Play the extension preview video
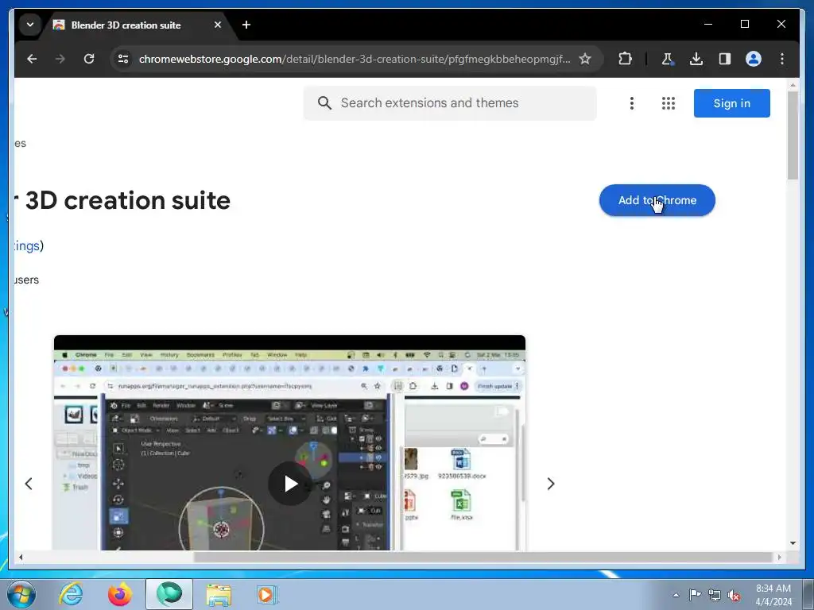The image size is (814, 610). pyautogui.click(x=289, y=484)
